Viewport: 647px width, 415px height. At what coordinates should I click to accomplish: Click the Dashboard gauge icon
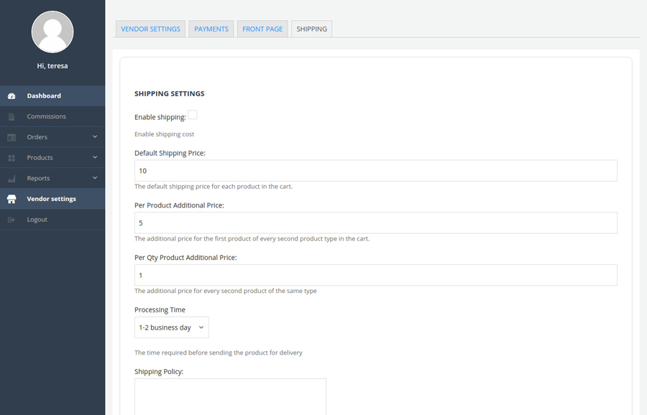click(x=12, y=96)
